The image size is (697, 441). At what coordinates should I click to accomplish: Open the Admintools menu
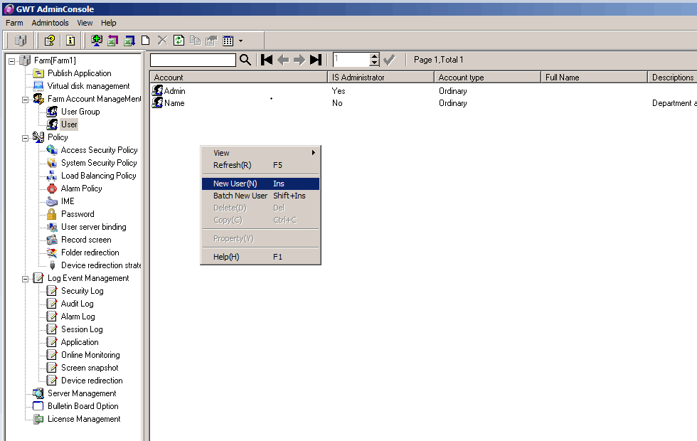(50, 23)
